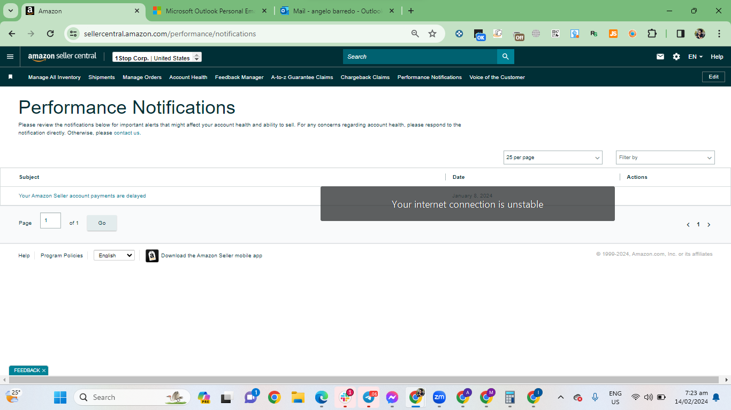Image resolution: width=731 pixels, height=410 pixels.
Task: Switch to the Microsoft Outlook Personal Email tab
Action: pos(210,11)
